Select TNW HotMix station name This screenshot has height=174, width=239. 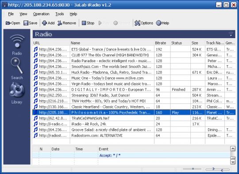coord(108,101)
